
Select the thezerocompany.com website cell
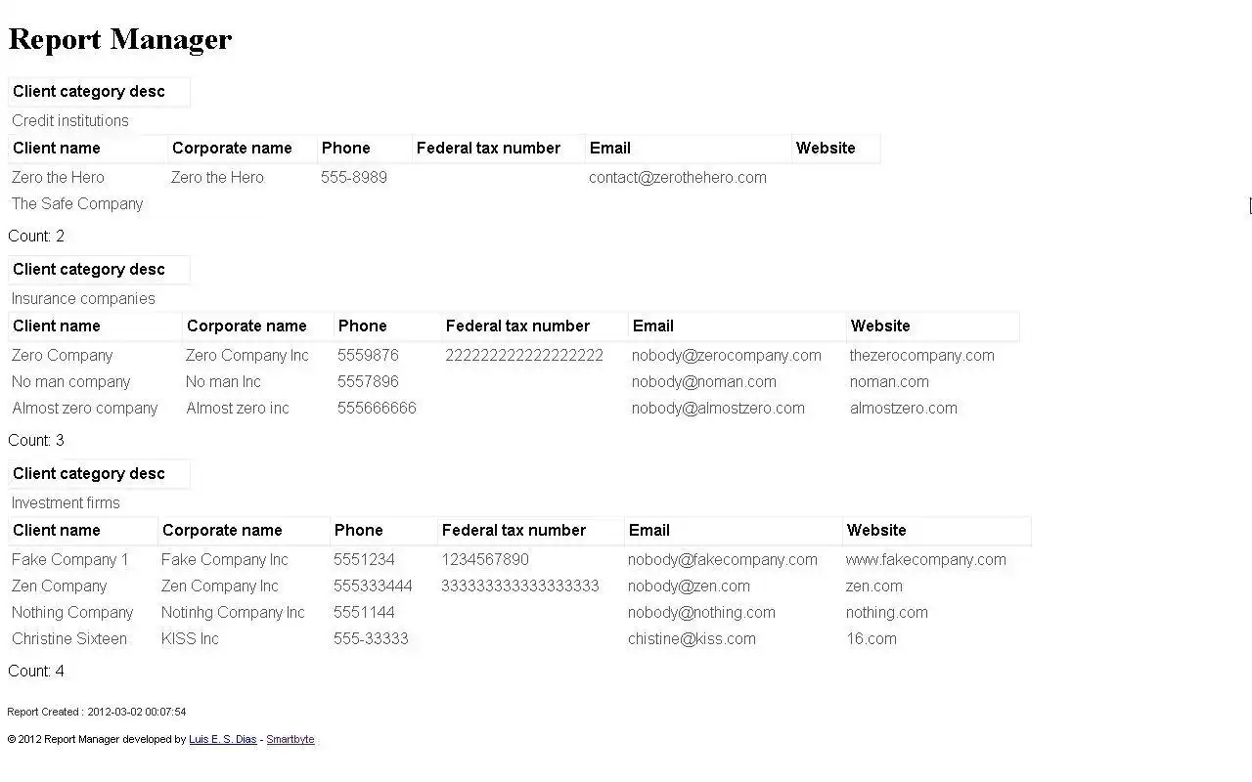pos(921,356)
